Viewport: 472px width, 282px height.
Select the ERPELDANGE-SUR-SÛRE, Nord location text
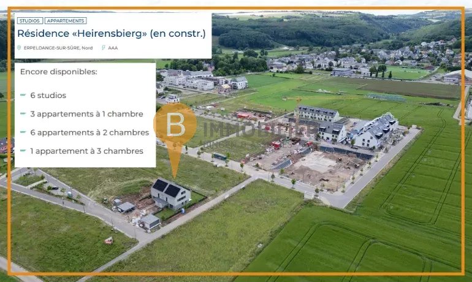click(x=58, y=48)
